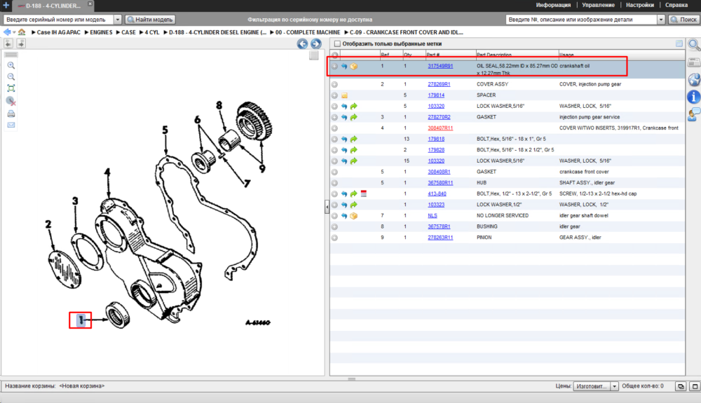Fit the diagram to the window
Screen dimensions: 701x403
click(11, 88)
